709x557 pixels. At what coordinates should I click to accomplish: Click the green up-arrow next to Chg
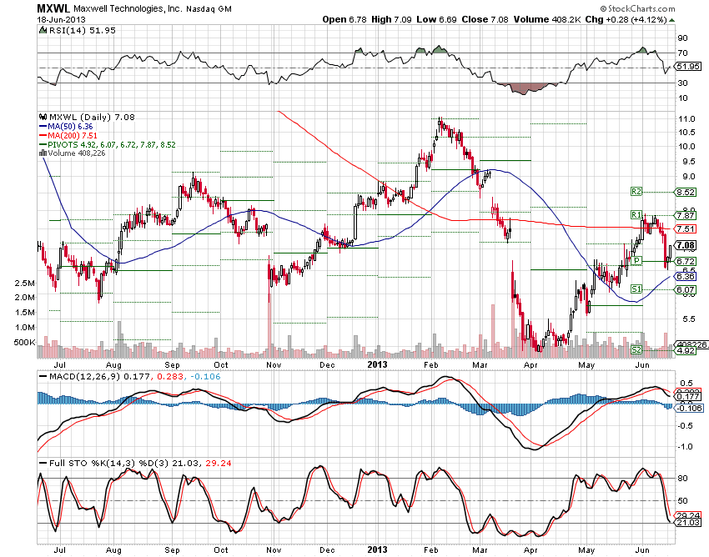(x=672, y=20)
